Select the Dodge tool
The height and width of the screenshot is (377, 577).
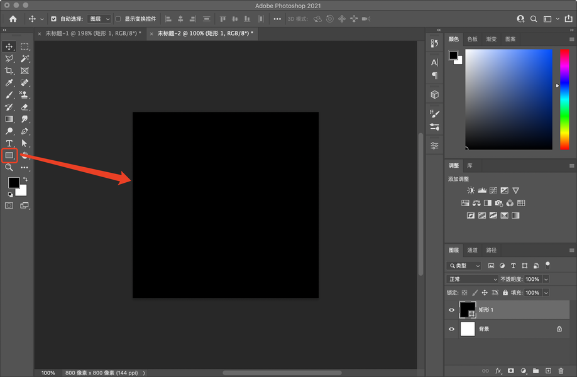(x=9, y=131)
